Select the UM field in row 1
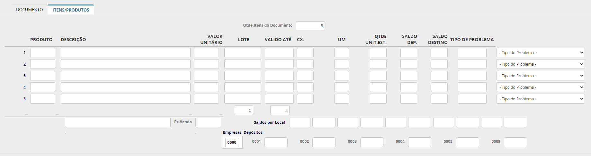Viewport: 591px width, 156px height. click(341, 52)
